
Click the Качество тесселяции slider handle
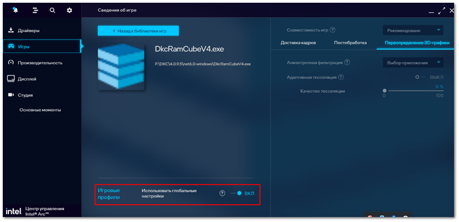click(385, 90)
